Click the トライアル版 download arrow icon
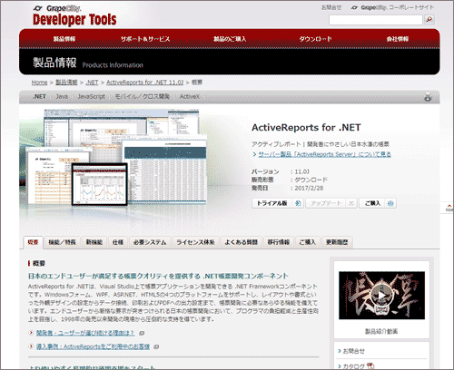 point(298,203)
